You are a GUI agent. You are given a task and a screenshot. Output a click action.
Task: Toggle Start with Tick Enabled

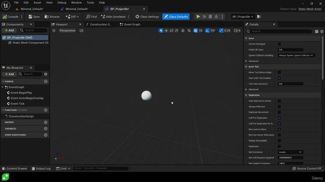click(x=279, y=78)
